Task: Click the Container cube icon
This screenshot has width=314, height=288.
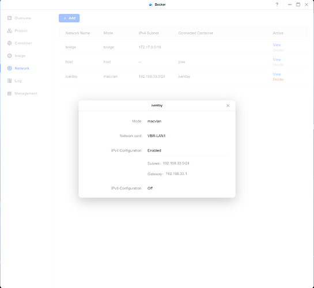Action: (9, 43)
